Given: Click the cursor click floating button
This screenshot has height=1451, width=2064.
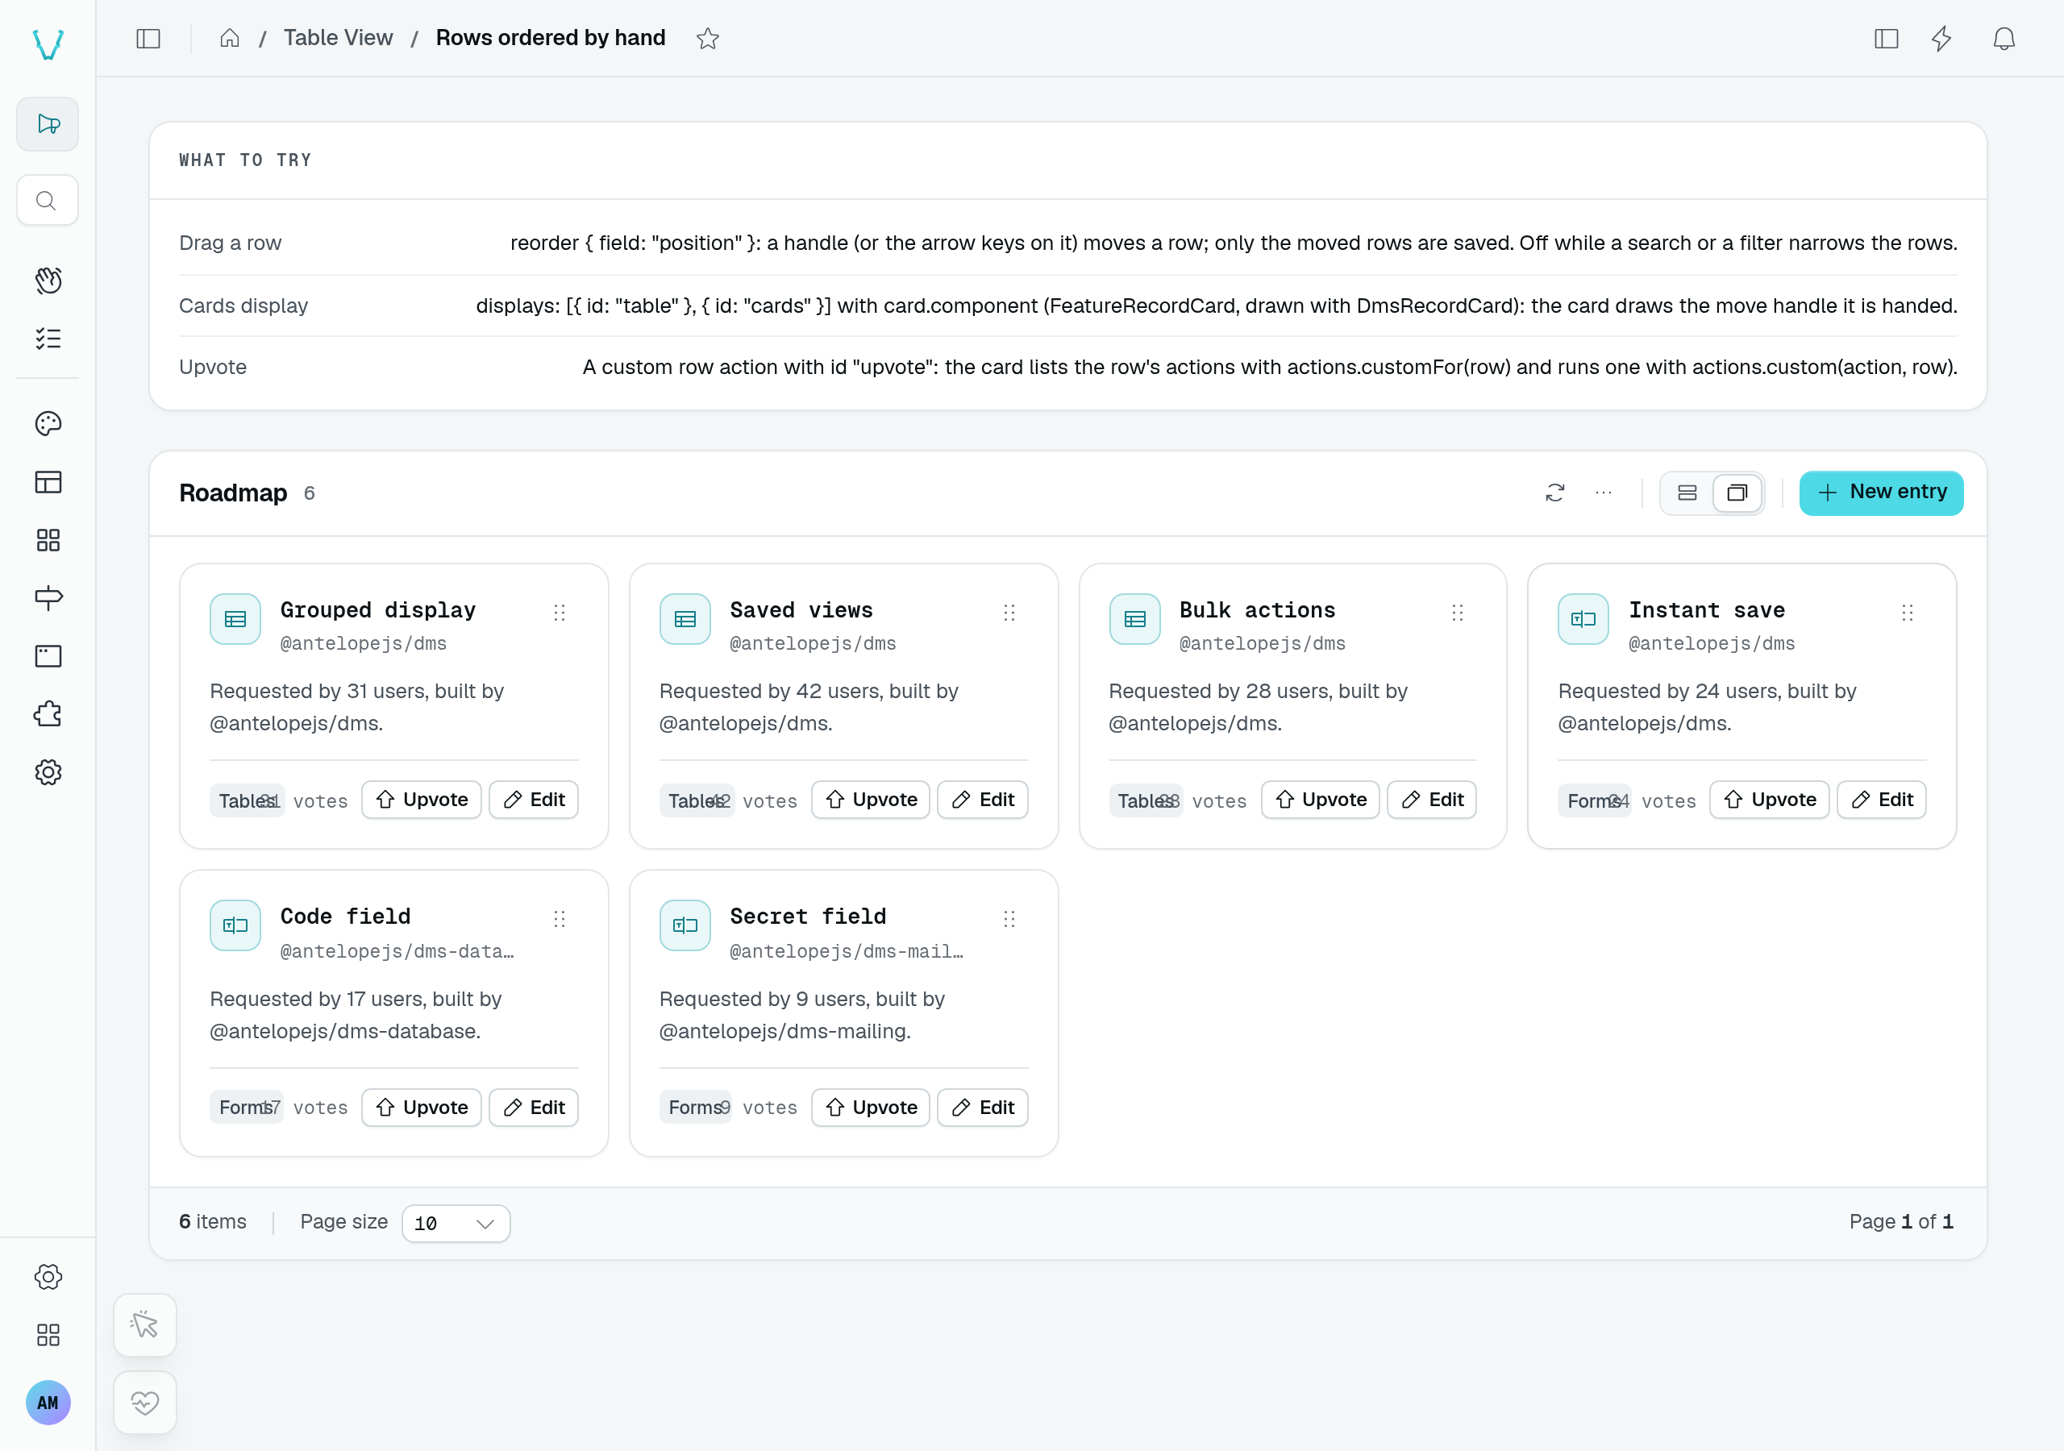Looking at the screenshot, I should (145, 1324).
